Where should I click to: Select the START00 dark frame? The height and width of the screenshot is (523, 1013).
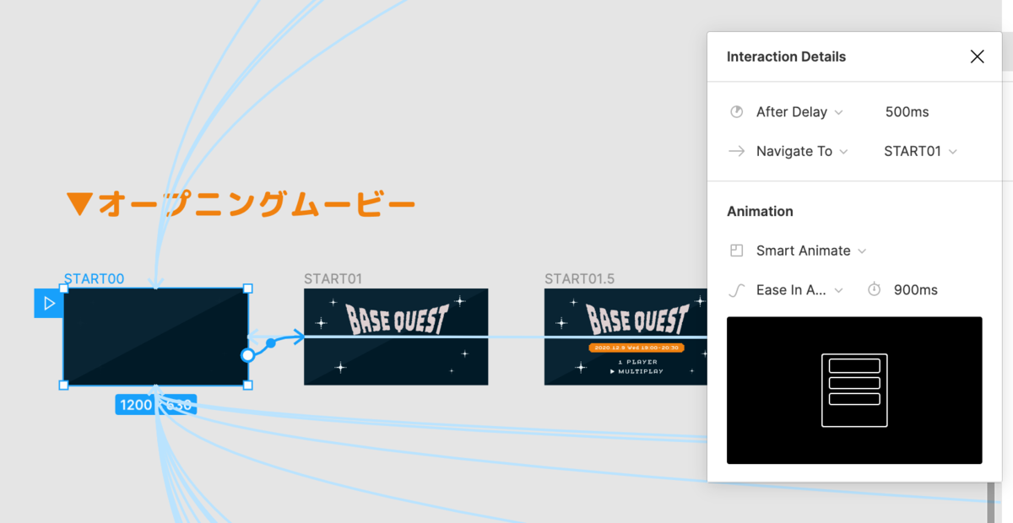pos(155,337)
